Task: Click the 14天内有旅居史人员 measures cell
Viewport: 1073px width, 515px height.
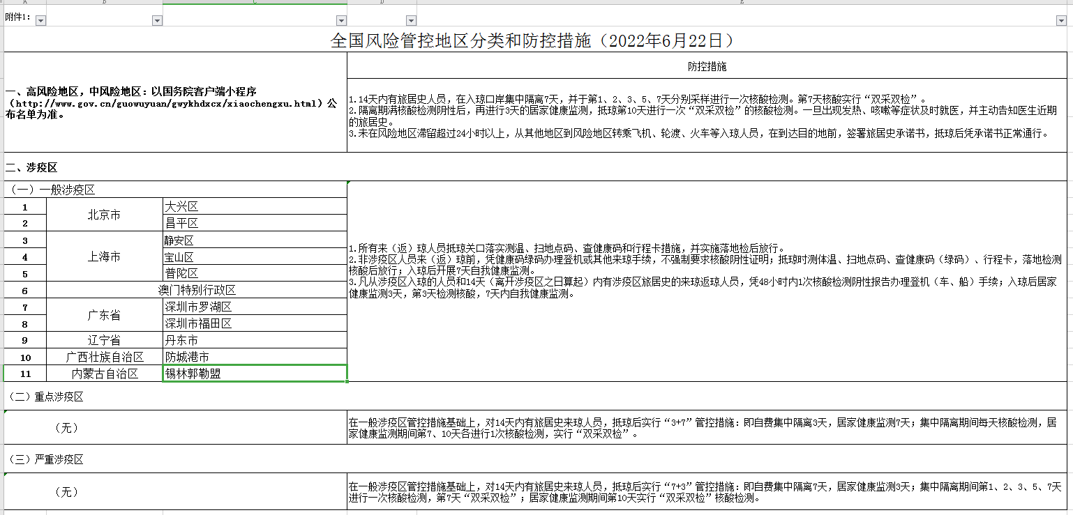Action: click(x=707, y=116)
